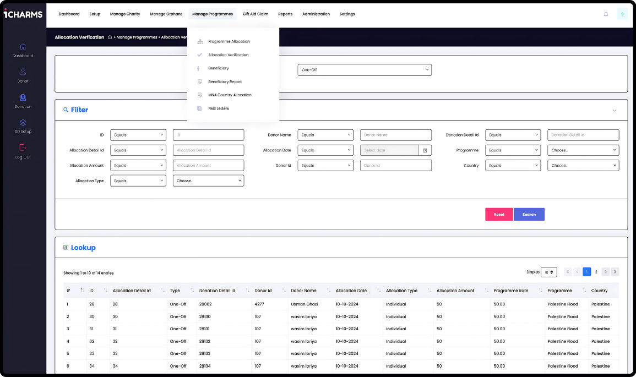Open the Programme Choose dropdown
This screenshot has width=636, height=377.
tap(583, 150)
